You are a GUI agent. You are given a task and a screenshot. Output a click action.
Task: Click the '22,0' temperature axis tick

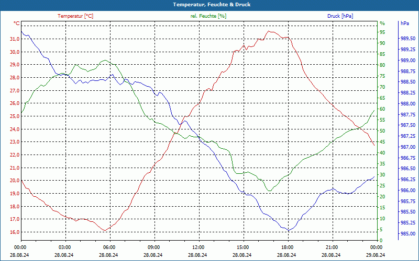pyautogui.click(x=15, y=155)
